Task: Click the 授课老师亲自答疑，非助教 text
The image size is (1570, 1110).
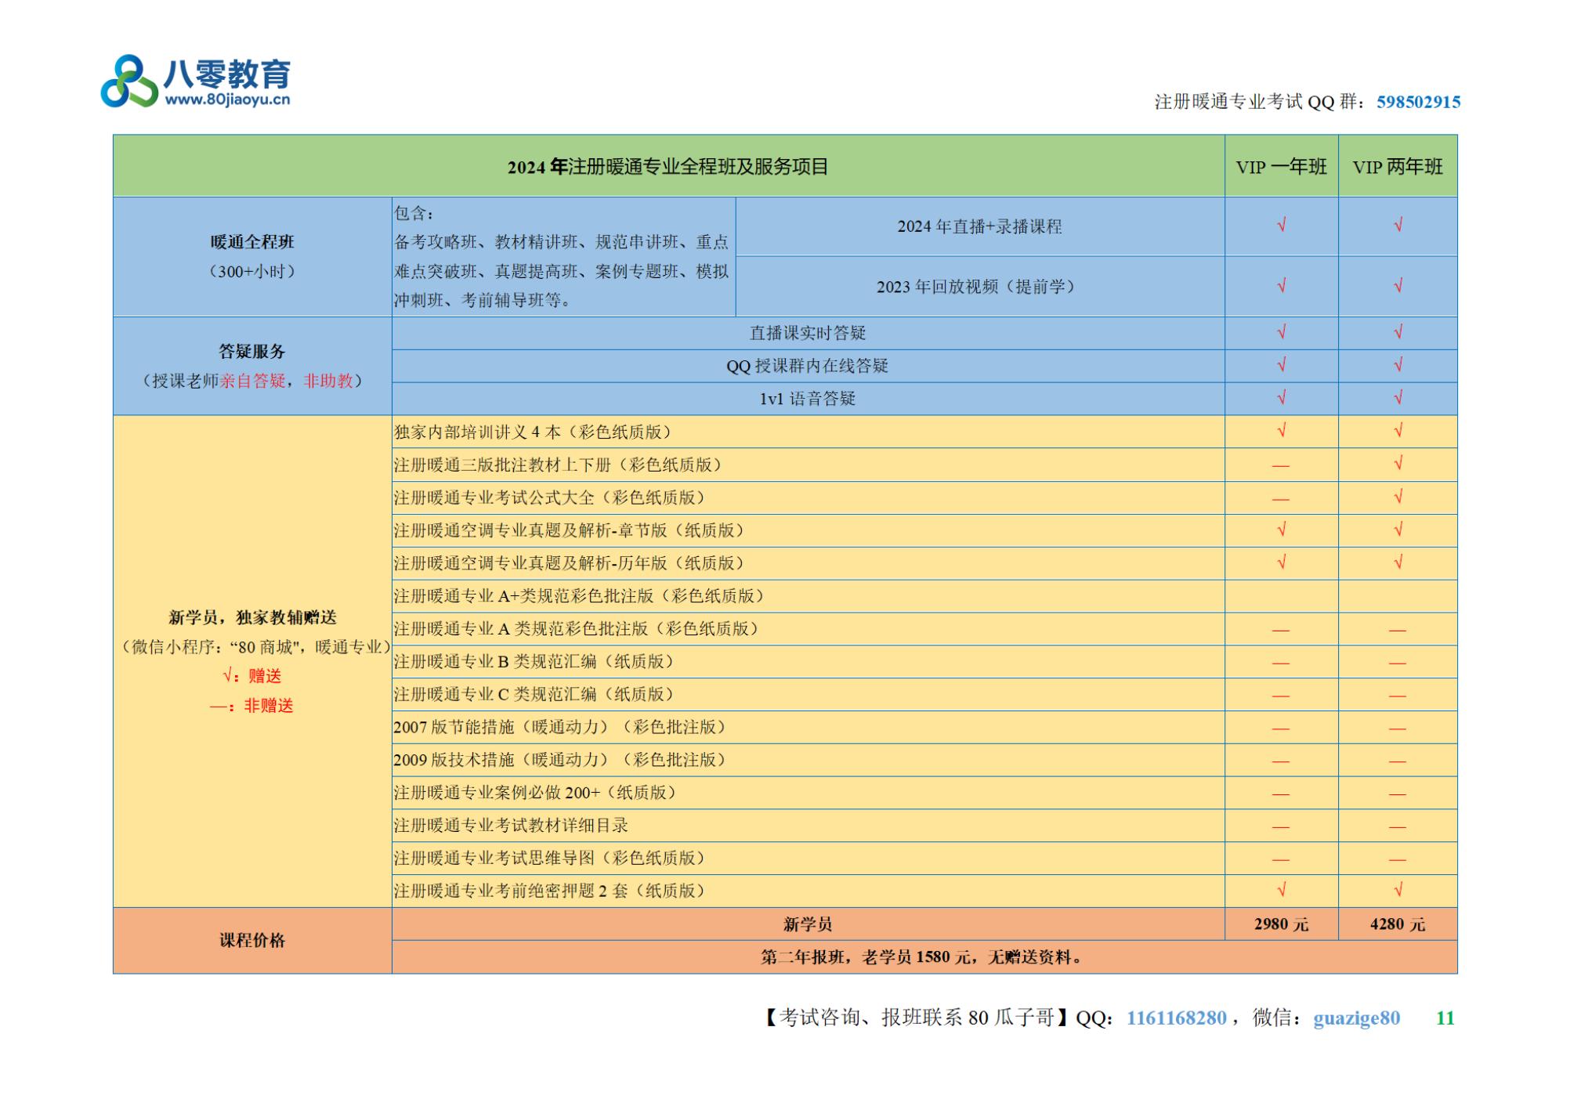Action: click(252, 381)
